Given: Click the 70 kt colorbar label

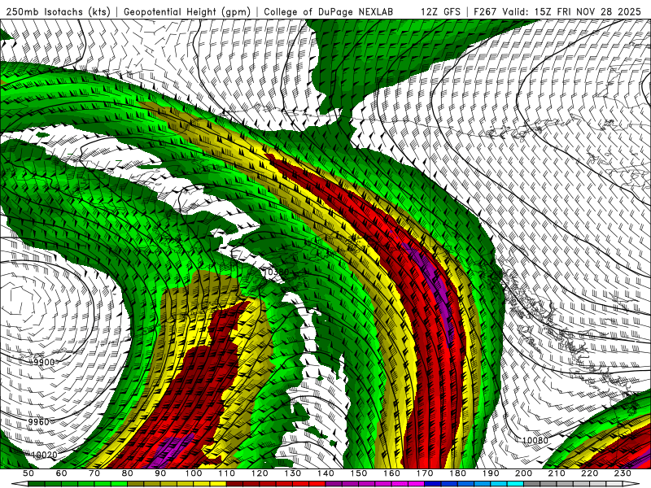Looking at the screenshot, I should tap(94, 473).
